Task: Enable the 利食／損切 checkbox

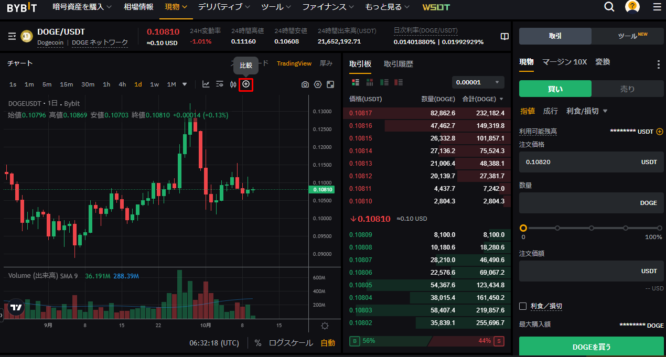Action: point(522,306)
